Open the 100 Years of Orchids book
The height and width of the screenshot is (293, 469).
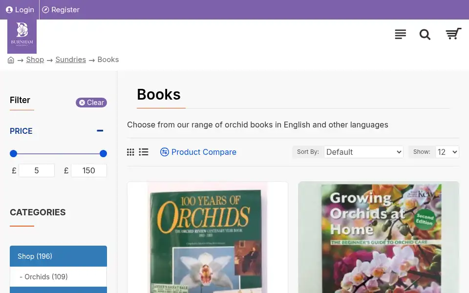pyautogui.click(x=208, y=237)
